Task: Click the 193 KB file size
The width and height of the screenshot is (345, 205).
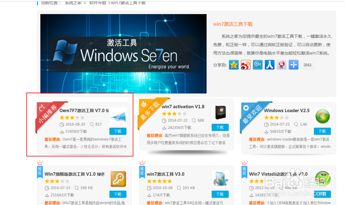Action: coord(189,188)
